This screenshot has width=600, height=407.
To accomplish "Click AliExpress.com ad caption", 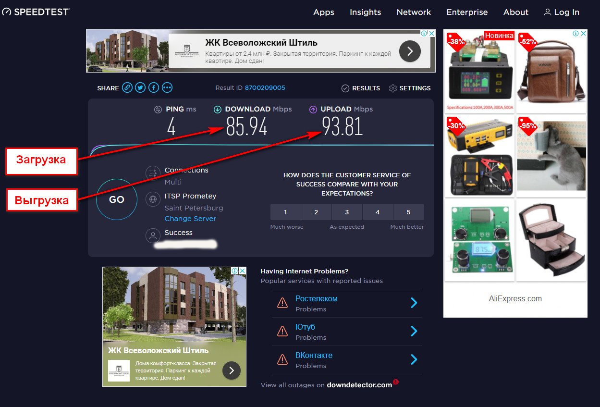I will point(515,298).
